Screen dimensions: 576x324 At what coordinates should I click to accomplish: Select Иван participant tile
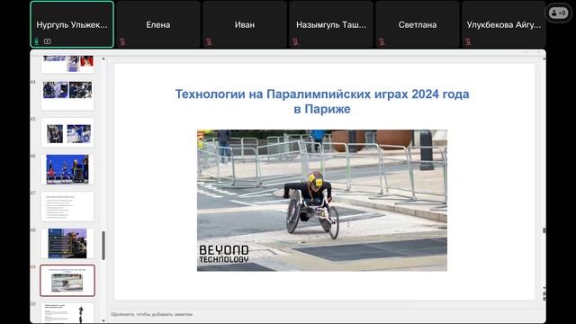tap(245, 24)
